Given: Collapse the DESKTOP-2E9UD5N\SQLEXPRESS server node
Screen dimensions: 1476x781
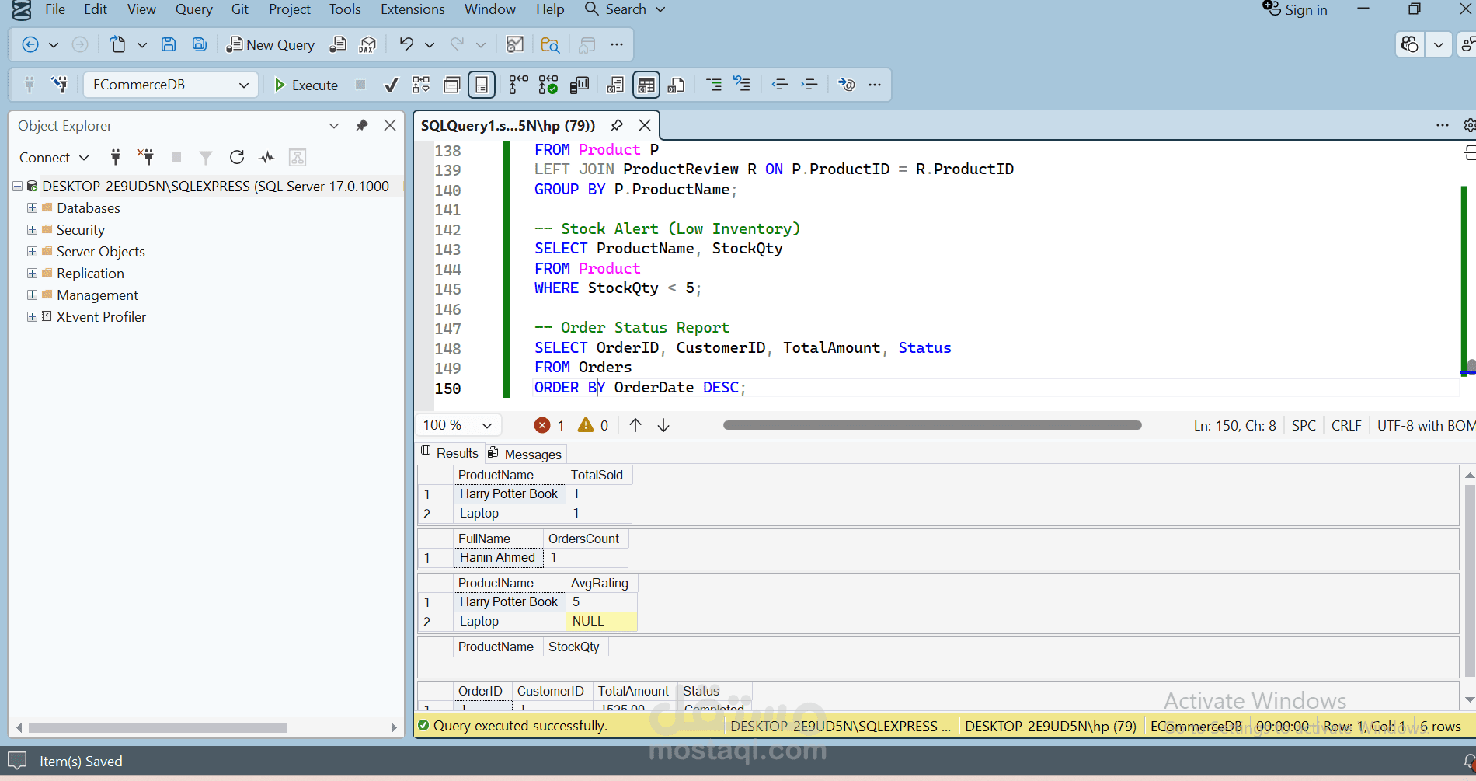Looking at the screenshot, I should coord(17,186).
